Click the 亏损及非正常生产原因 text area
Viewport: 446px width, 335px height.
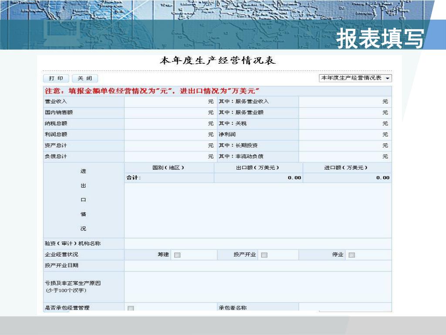coord(258,287)
